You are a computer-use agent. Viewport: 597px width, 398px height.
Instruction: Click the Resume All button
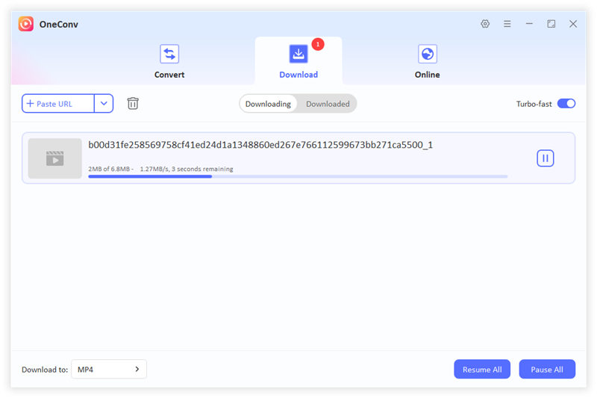(481, 369)
